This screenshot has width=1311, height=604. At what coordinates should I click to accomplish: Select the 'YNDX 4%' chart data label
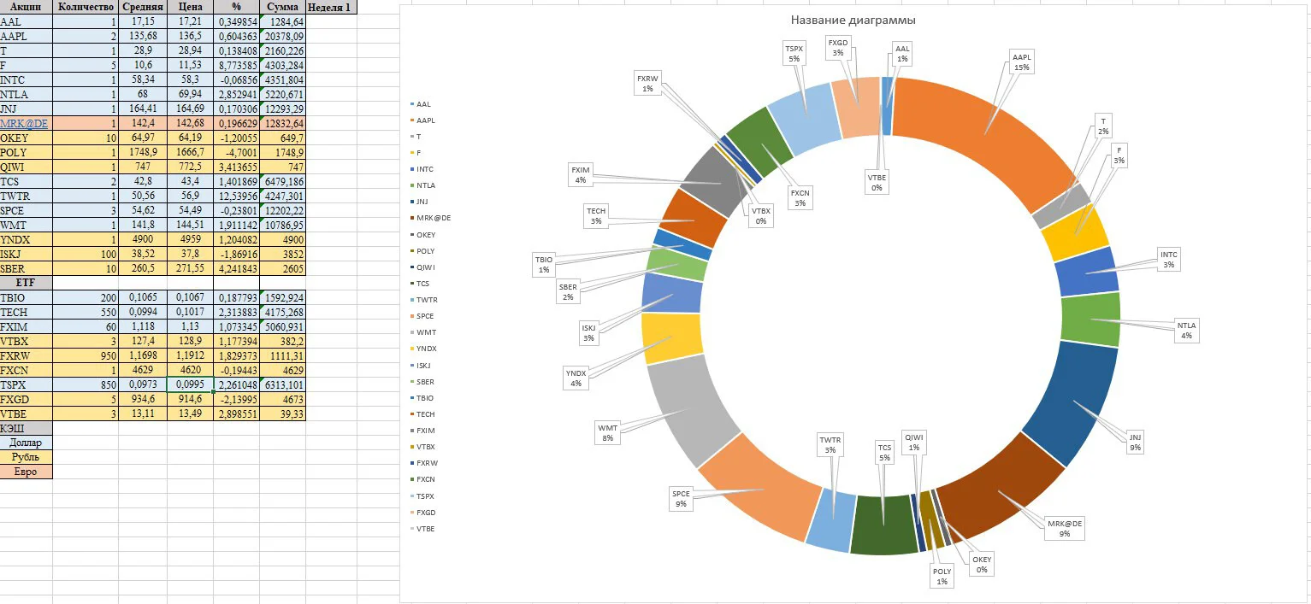pyautogui.click(x=576, y=378)
